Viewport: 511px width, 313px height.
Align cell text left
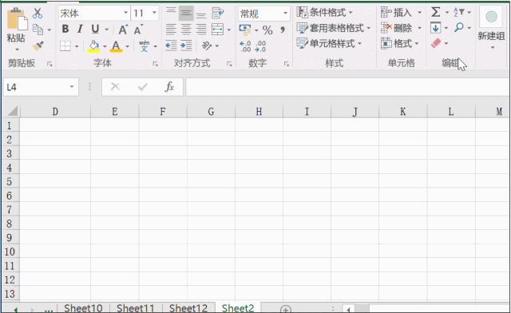point(171,30)
